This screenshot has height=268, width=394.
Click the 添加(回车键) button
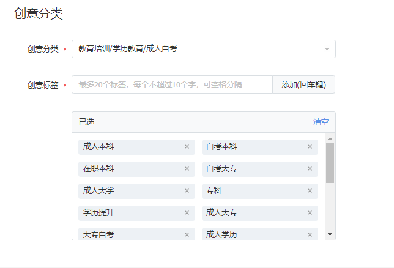pos(304,84)
